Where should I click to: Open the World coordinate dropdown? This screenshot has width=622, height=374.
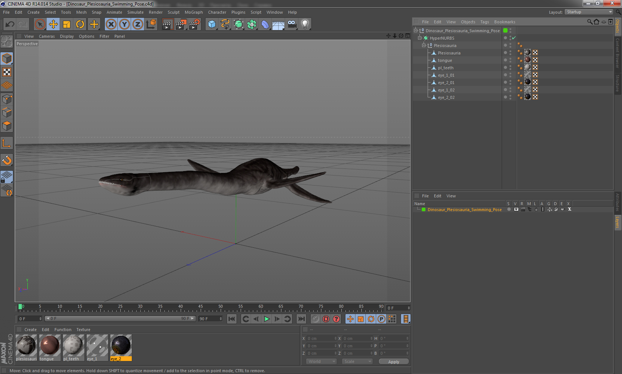321,361
